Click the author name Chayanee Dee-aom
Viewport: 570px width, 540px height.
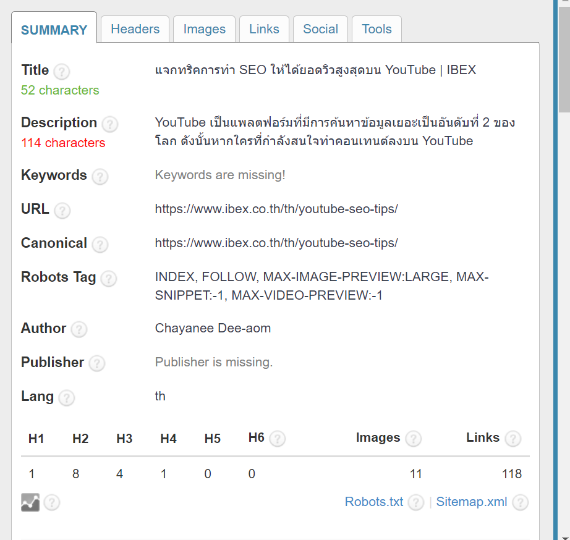(x=213, y=328)
